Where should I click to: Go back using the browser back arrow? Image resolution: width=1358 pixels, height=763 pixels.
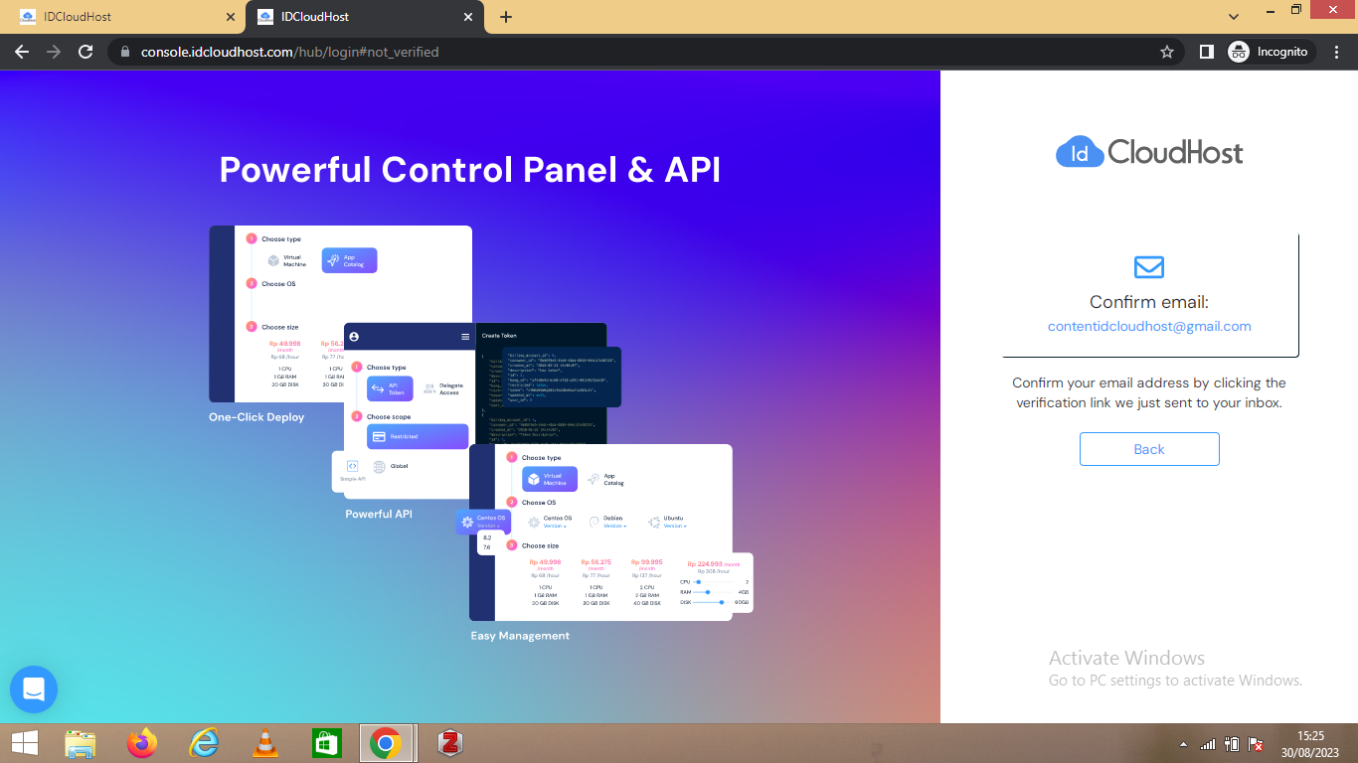[x=22, y=52]
